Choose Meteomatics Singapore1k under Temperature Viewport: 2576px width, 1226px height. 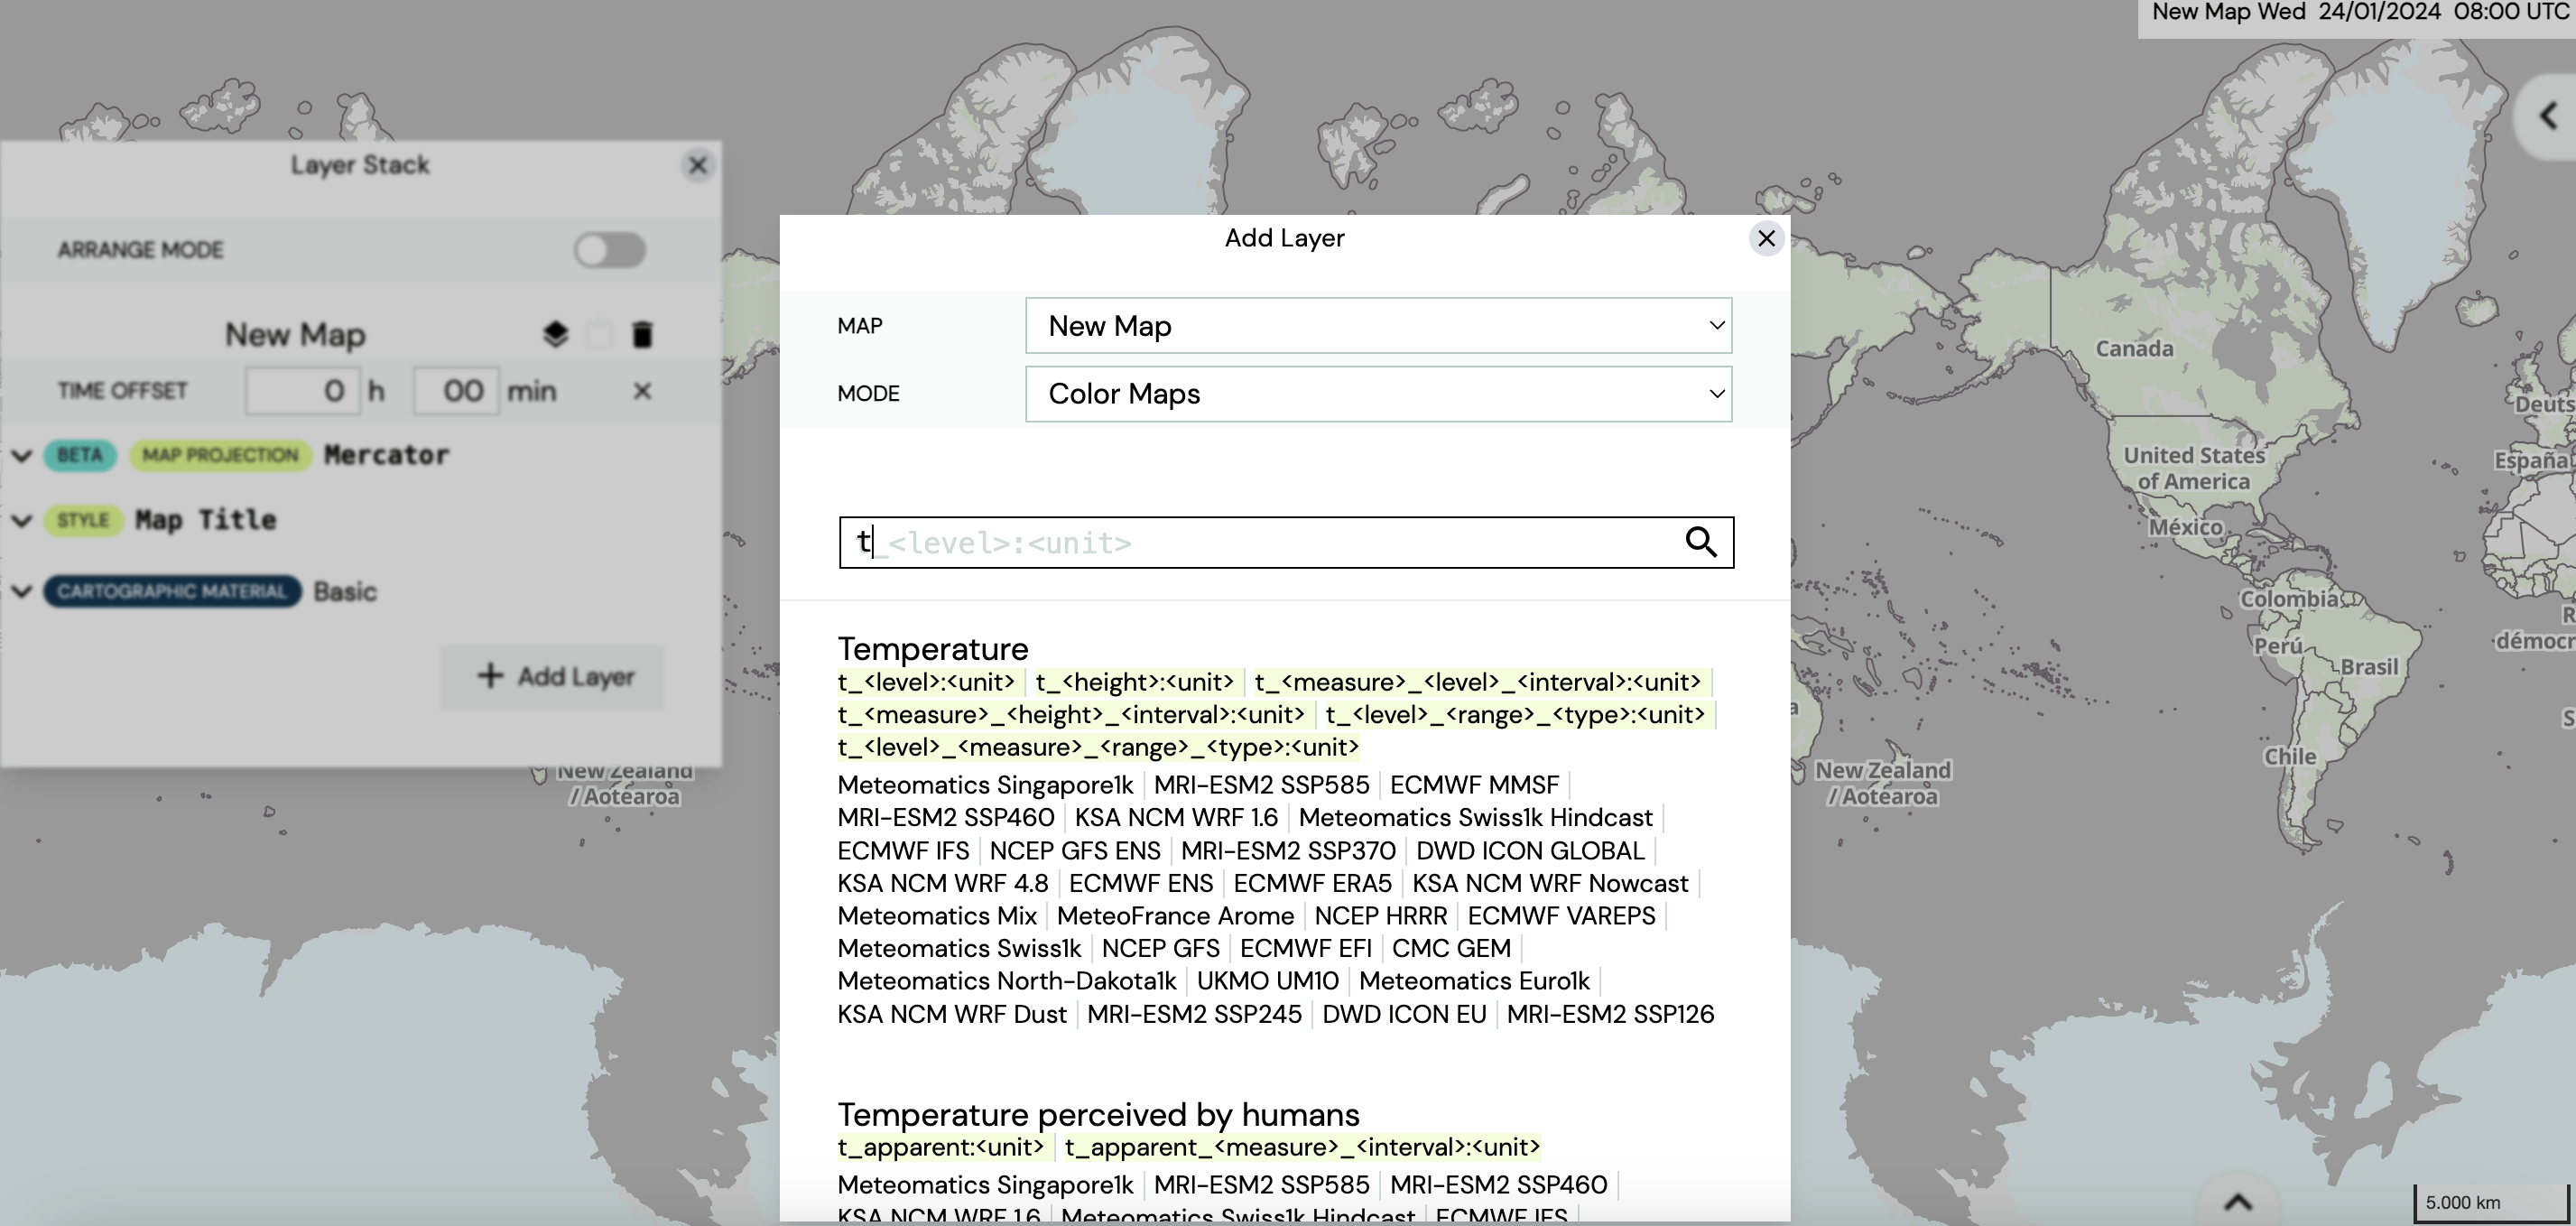(x=985, y=786)
